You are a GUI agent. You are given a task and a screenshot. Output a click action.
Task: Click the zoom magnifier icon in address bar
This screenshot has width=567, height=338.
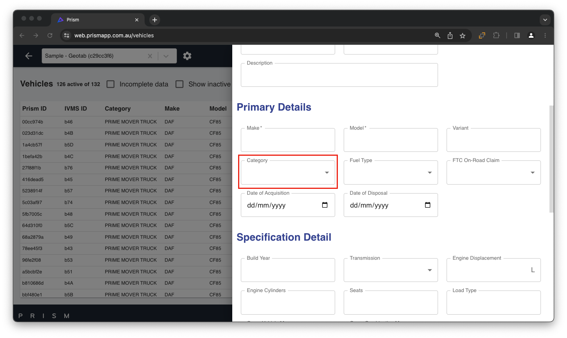pyautogui.click(x=437, y=35)
